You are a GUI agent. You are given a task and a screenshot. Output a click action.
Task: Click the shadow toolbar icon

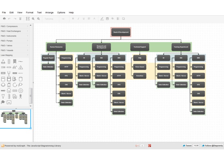(123, 19)
